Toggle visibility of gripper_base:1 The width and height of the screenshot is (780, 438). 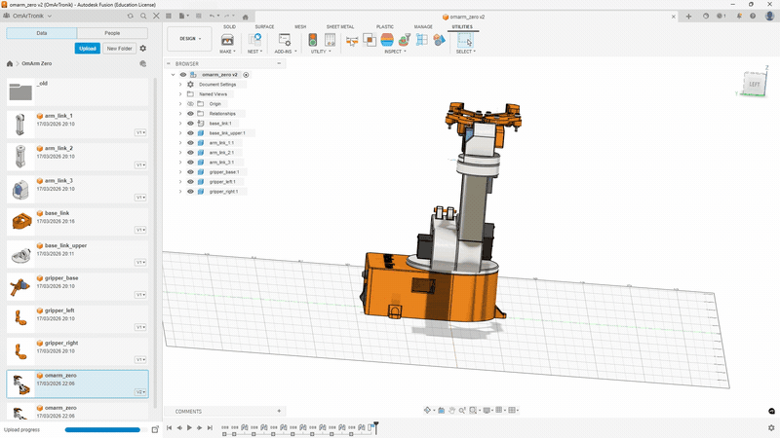[x=190, y=172]
